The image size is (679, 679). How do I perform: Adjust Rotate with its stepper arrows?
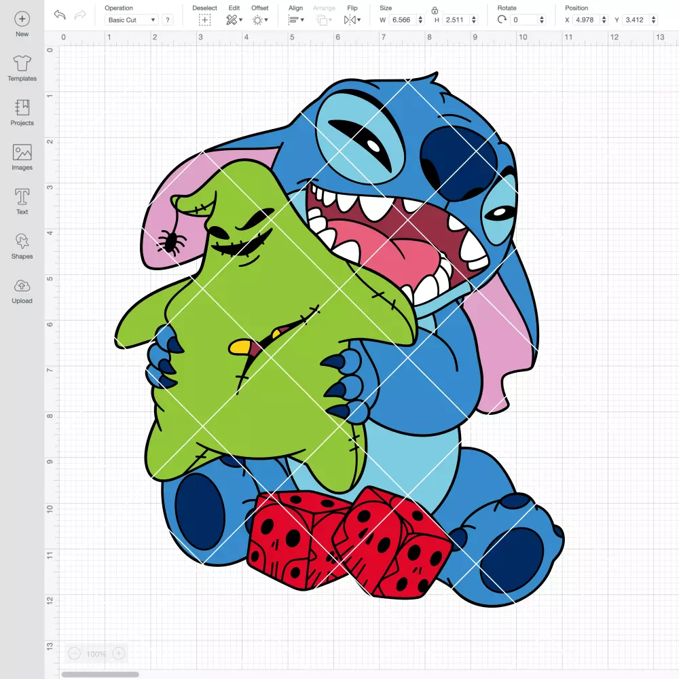542,20
